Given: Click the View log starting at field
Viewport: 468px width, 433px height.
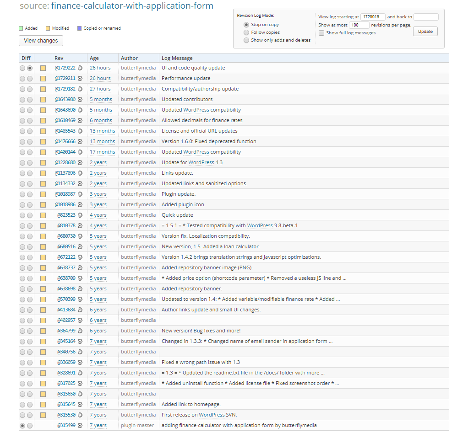Looking at the screenshot, I should click(373, 17).
